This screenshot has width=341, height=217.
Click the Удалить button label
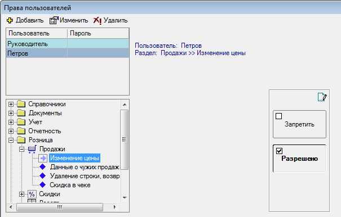coord(116,20)
